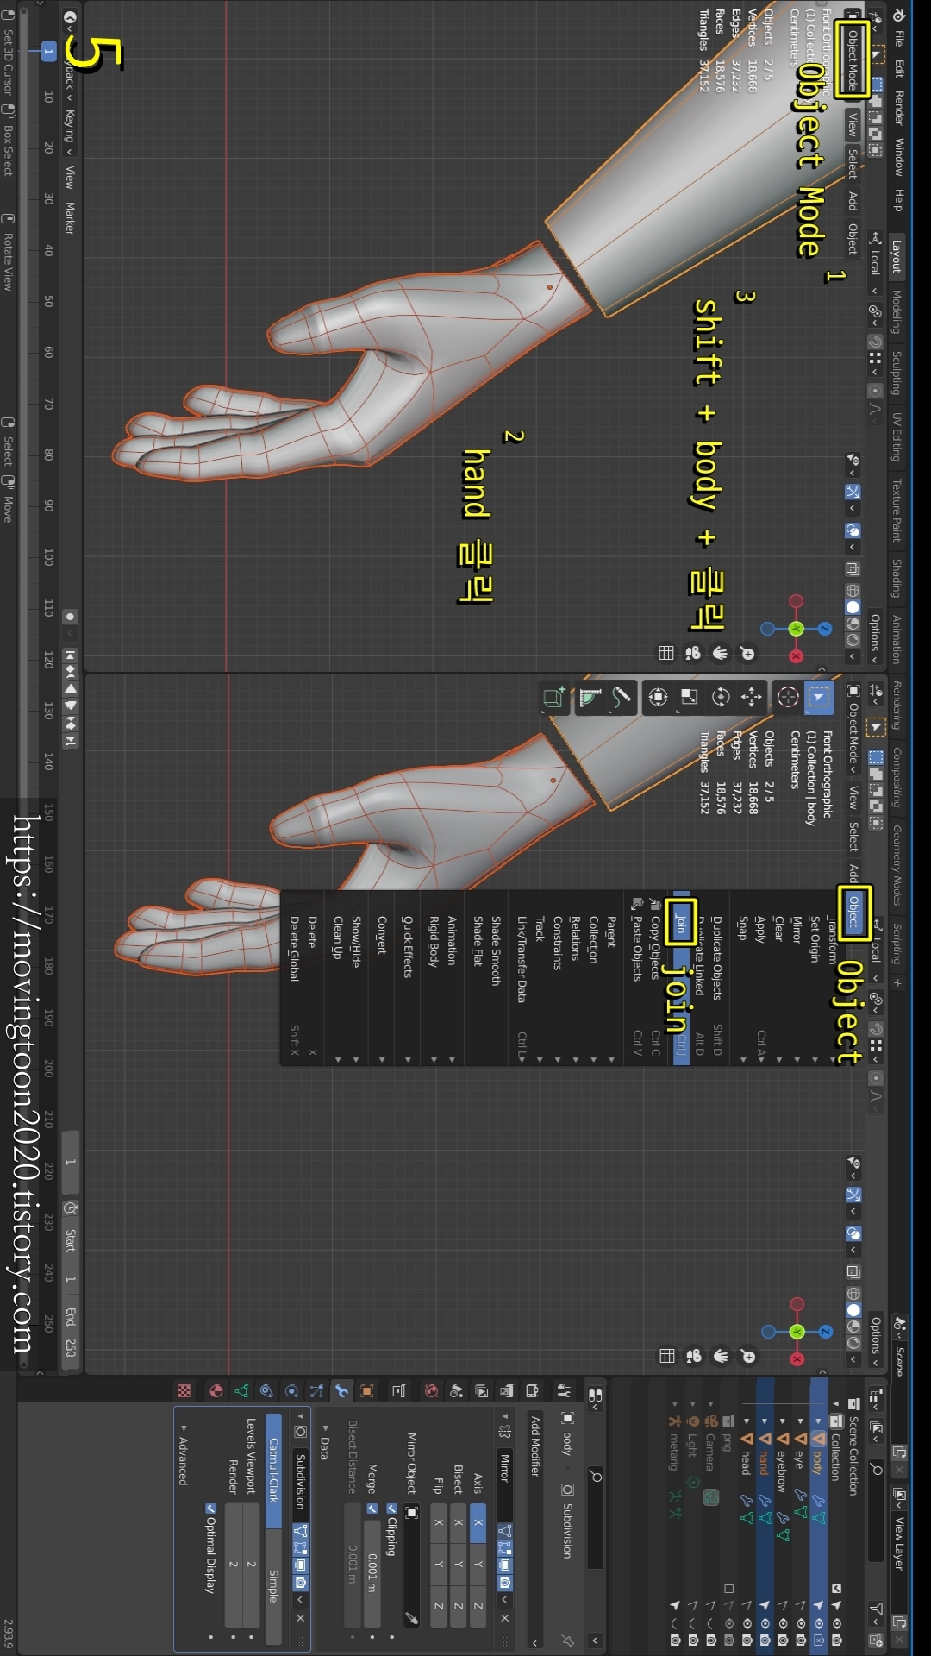The height and width of the screenshot is (1656, 931).
Task: Expand Advanced section in Subdivision modifier
Action: coord(183,1455)
